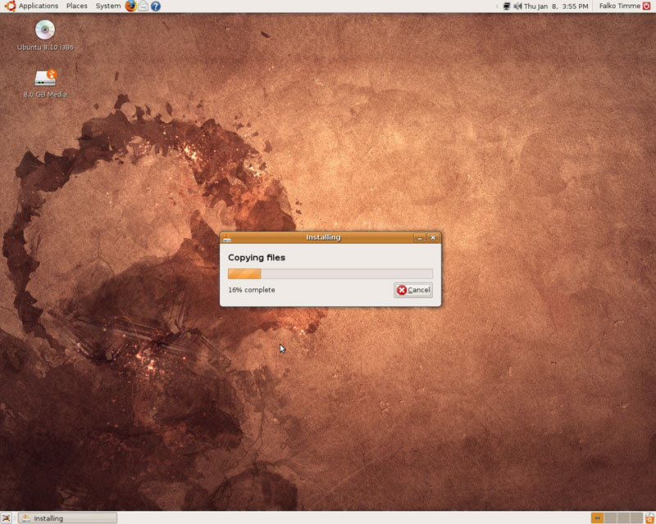Open the mail client panel icon
The image size is (656, 524).
click(x=143, y=6)
